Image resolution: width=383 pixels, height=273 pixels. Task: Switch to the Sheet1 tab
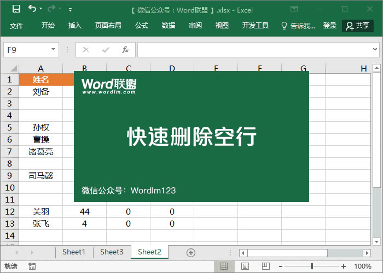pos(73,252)
